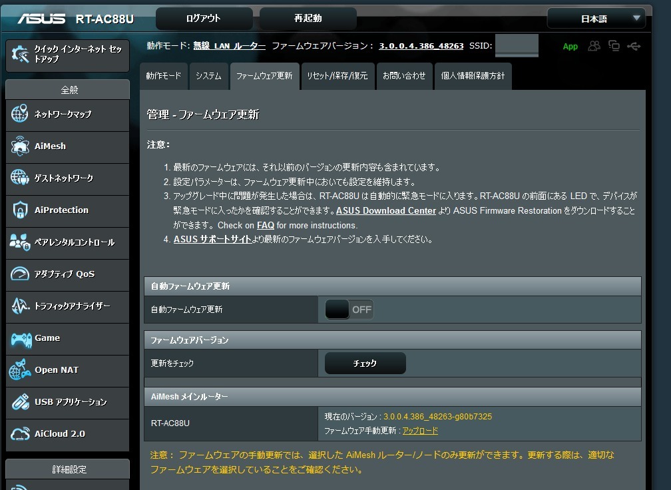Click the 更新をチェック label
This screenshot has width=671, height=490.
point(172,364)
